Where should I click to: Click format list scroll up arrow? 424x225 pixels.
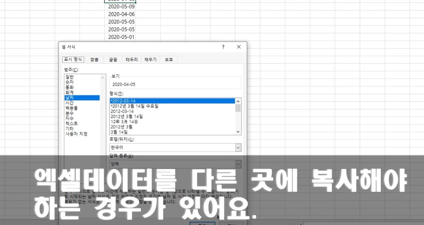[238, 101]
